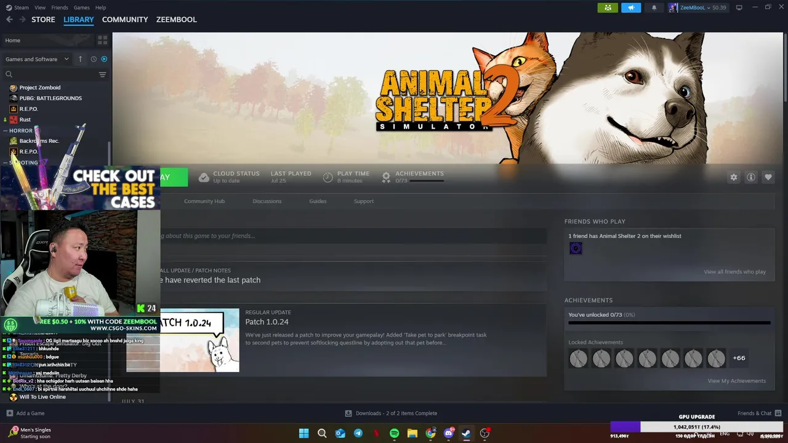Open the Guides tab
The image size is (788, 443).
318,201
